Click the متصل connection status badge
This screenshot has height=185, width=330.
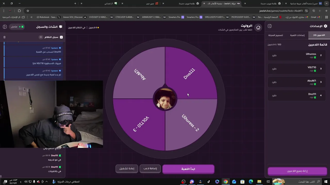[17, 27]
